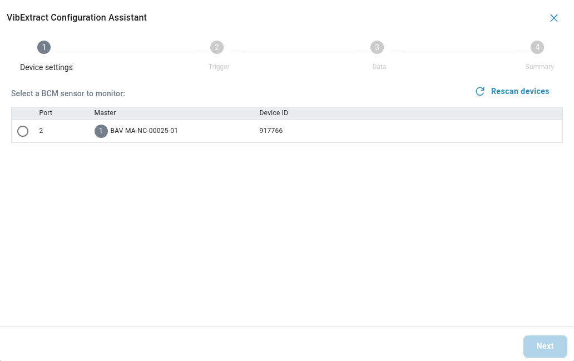Go to the Data step label
Image resolution: width=574 pixels, height=361 pixels.
(379, 67)
